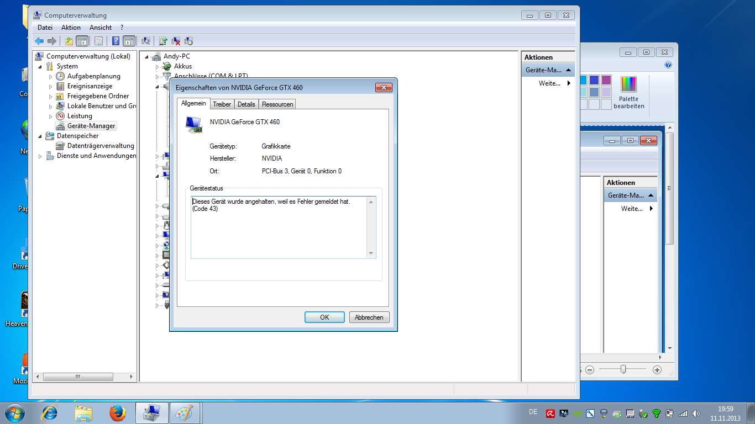Viewport: 755px width, 424px height.
Task: Open the Aktion menu
Action: pos(71,28)
